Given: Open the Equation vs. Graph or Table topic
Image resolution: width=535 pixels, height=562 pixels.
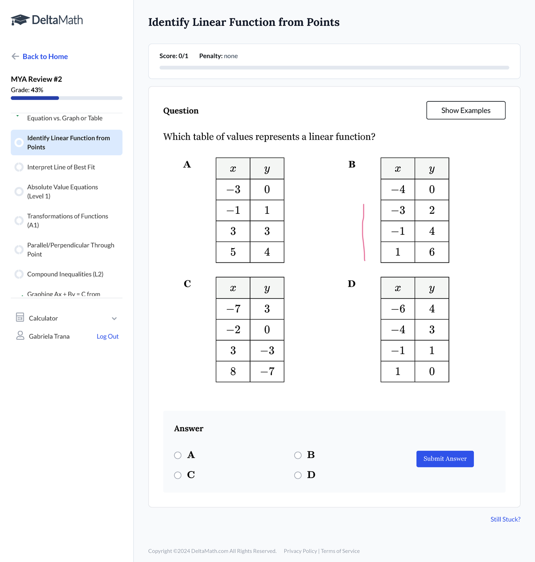Looking at the screenshot, I should tap(64, 118).
